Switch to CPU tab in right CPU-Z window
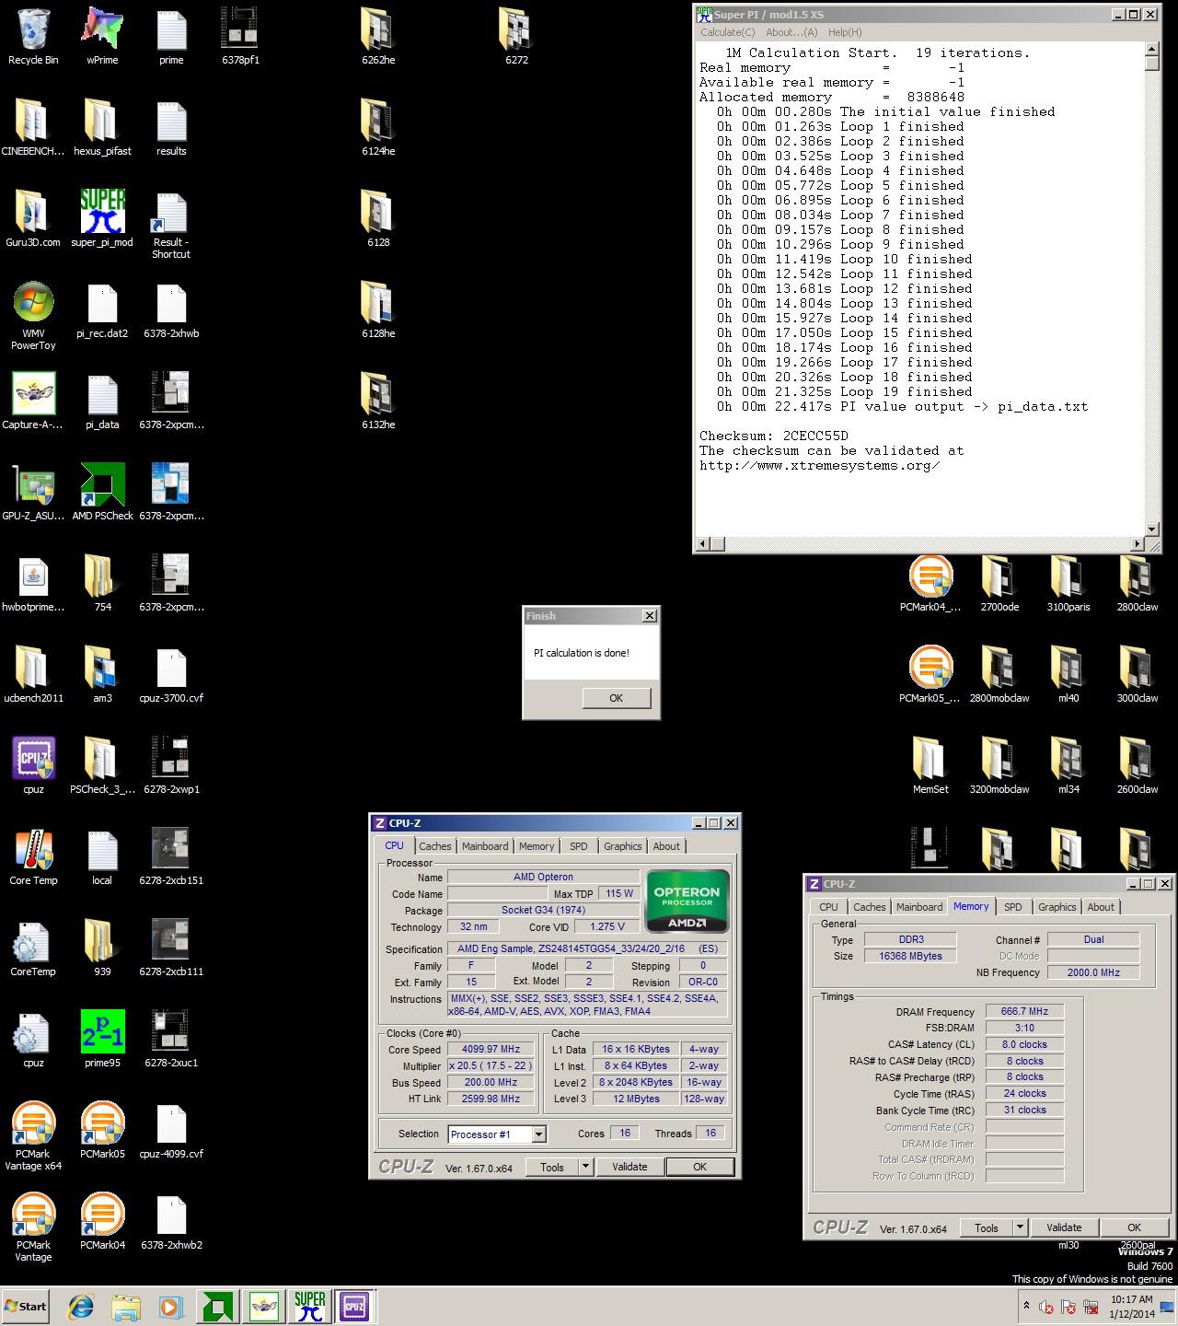The image size is (1178, 1326). click(x=828, y=907)
